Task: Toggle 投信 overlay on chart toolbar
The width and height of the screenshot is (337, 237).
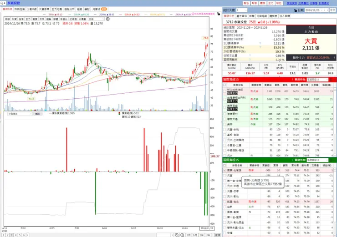Action: tap(21, 19)
